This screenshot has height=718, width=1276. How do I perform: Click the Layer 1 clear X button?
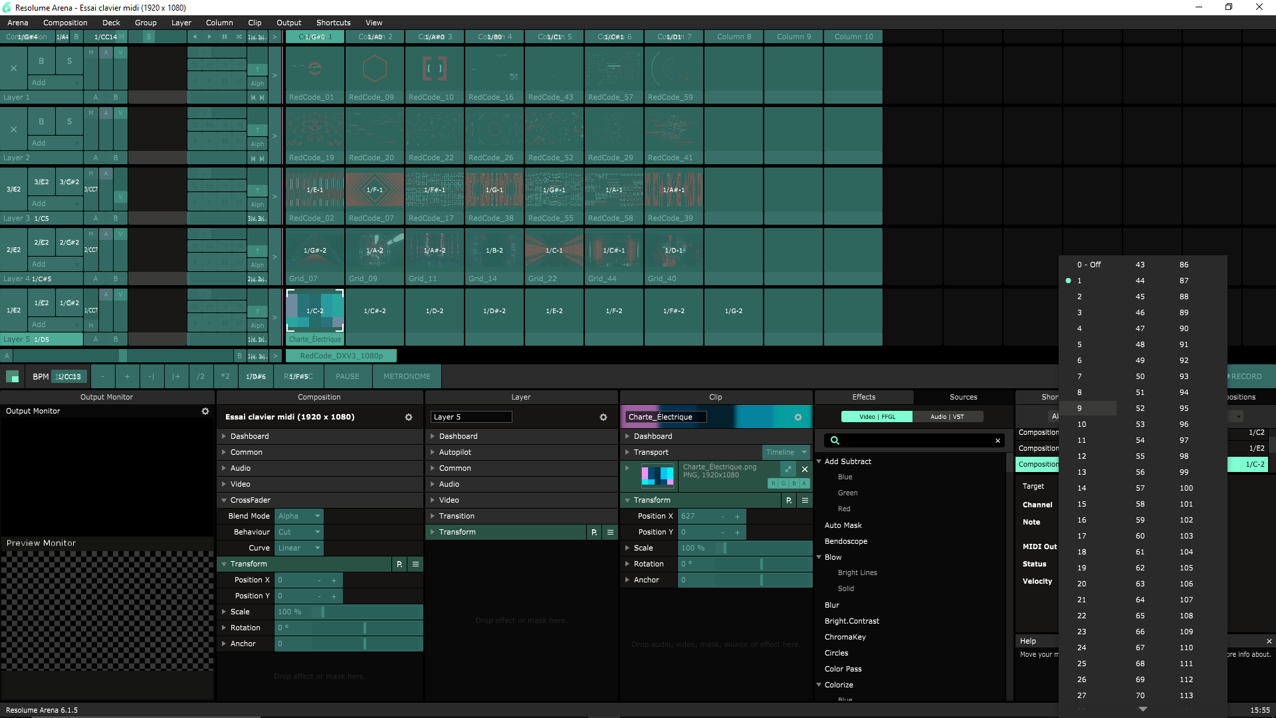[x=13, y=68]
